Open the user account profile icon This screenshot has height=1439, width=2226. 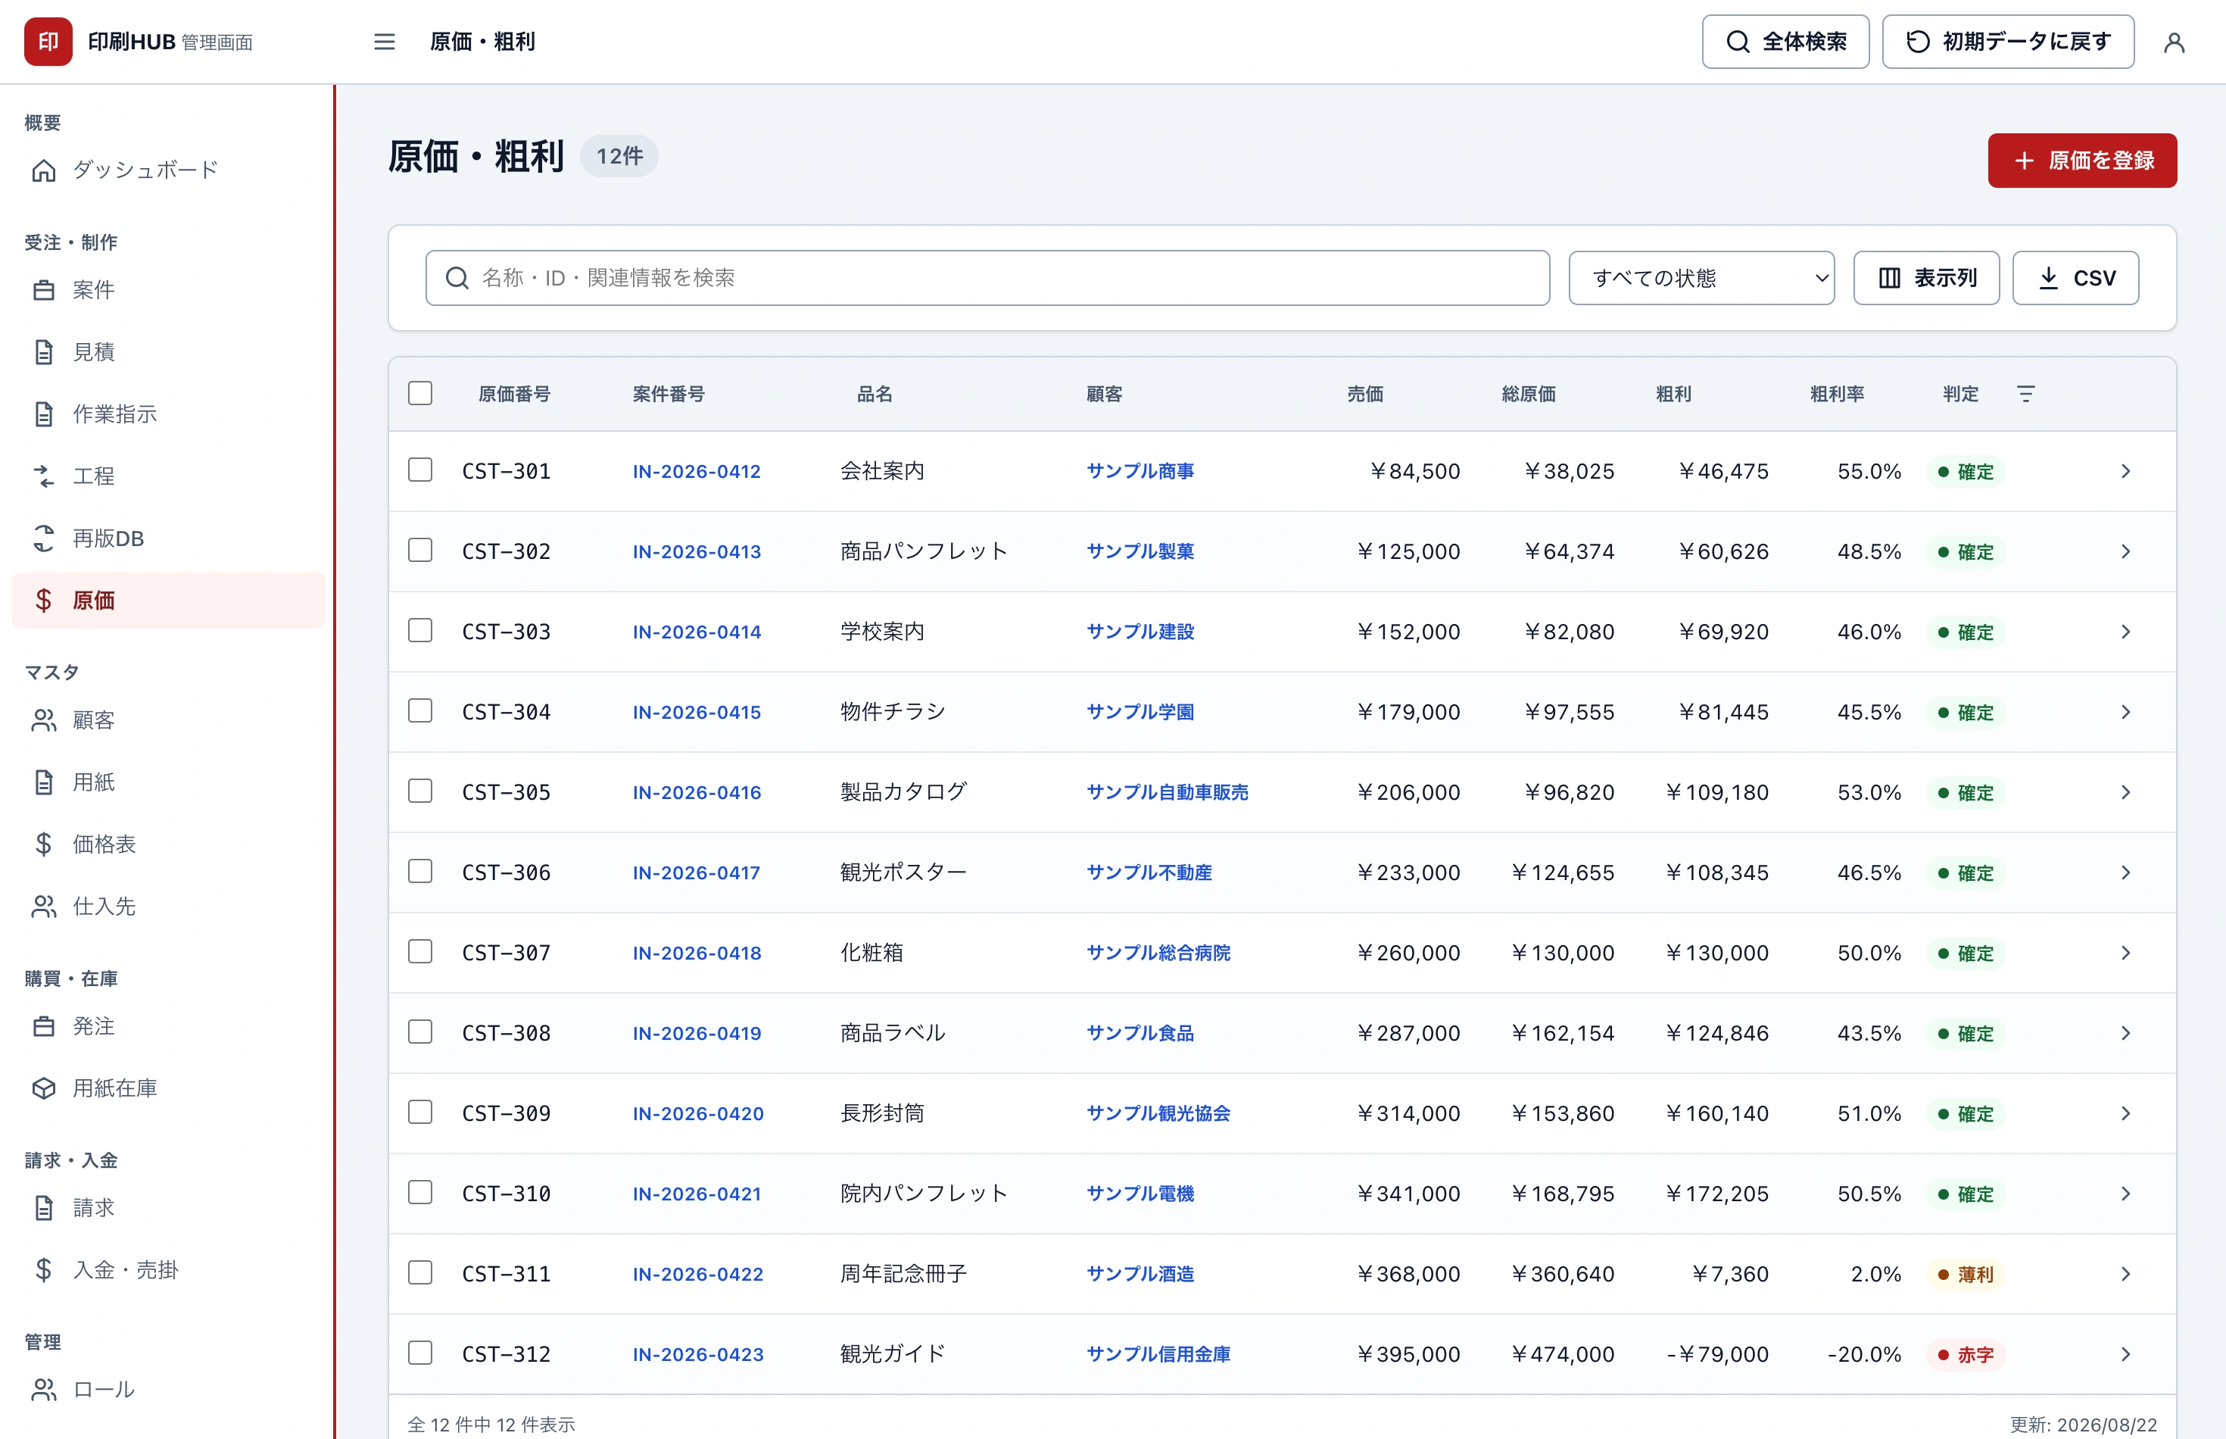coord(2174,42)
